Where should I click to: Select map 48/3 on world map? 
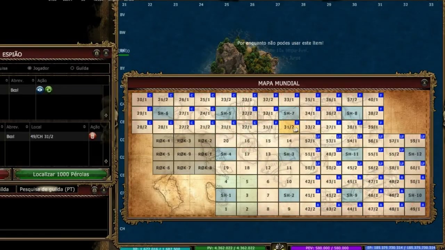(x=331, y=154)
